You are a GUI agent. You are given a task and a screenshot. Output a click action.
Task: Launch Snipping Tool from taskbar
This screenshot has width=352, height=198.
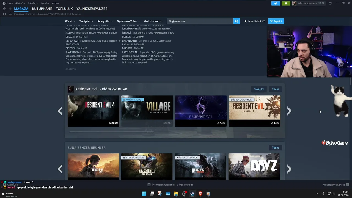point(160,194)
